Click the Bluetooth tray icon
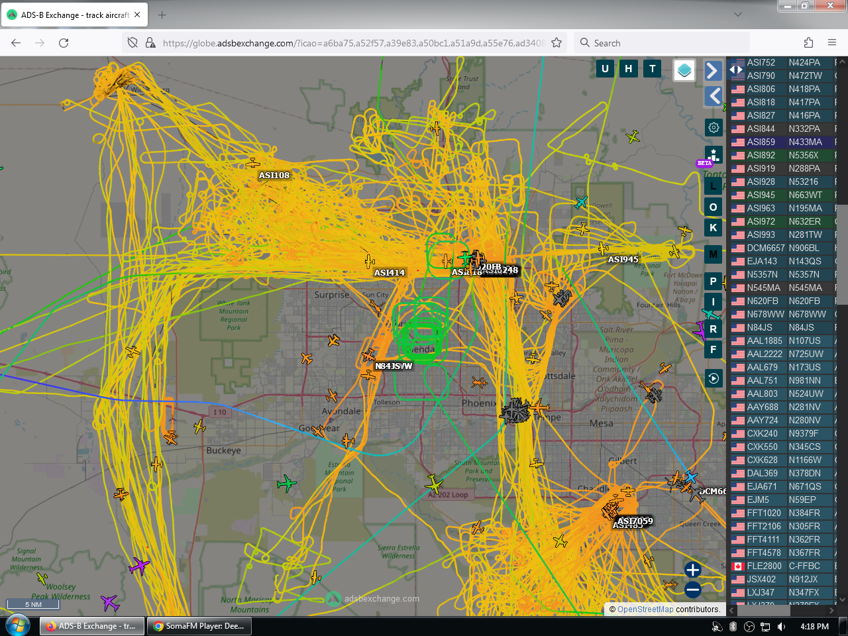 [x=733, y=626]
